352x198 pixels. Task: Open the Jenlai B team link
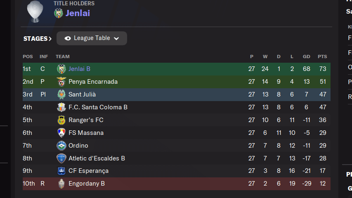(x=79, y=69)
